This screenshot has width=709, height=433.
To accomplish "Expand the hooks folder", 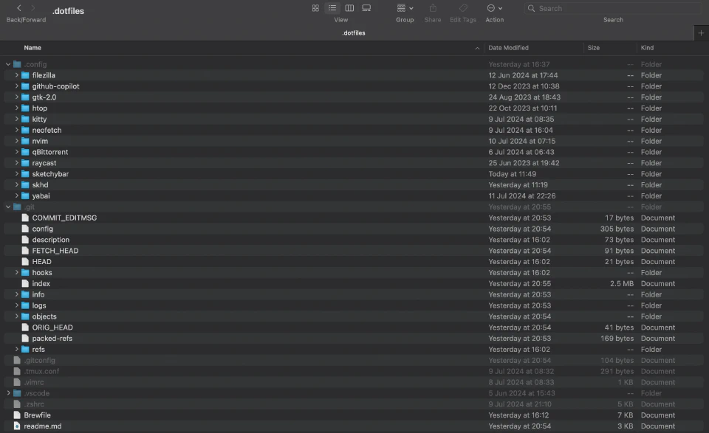I will [17, 273].
